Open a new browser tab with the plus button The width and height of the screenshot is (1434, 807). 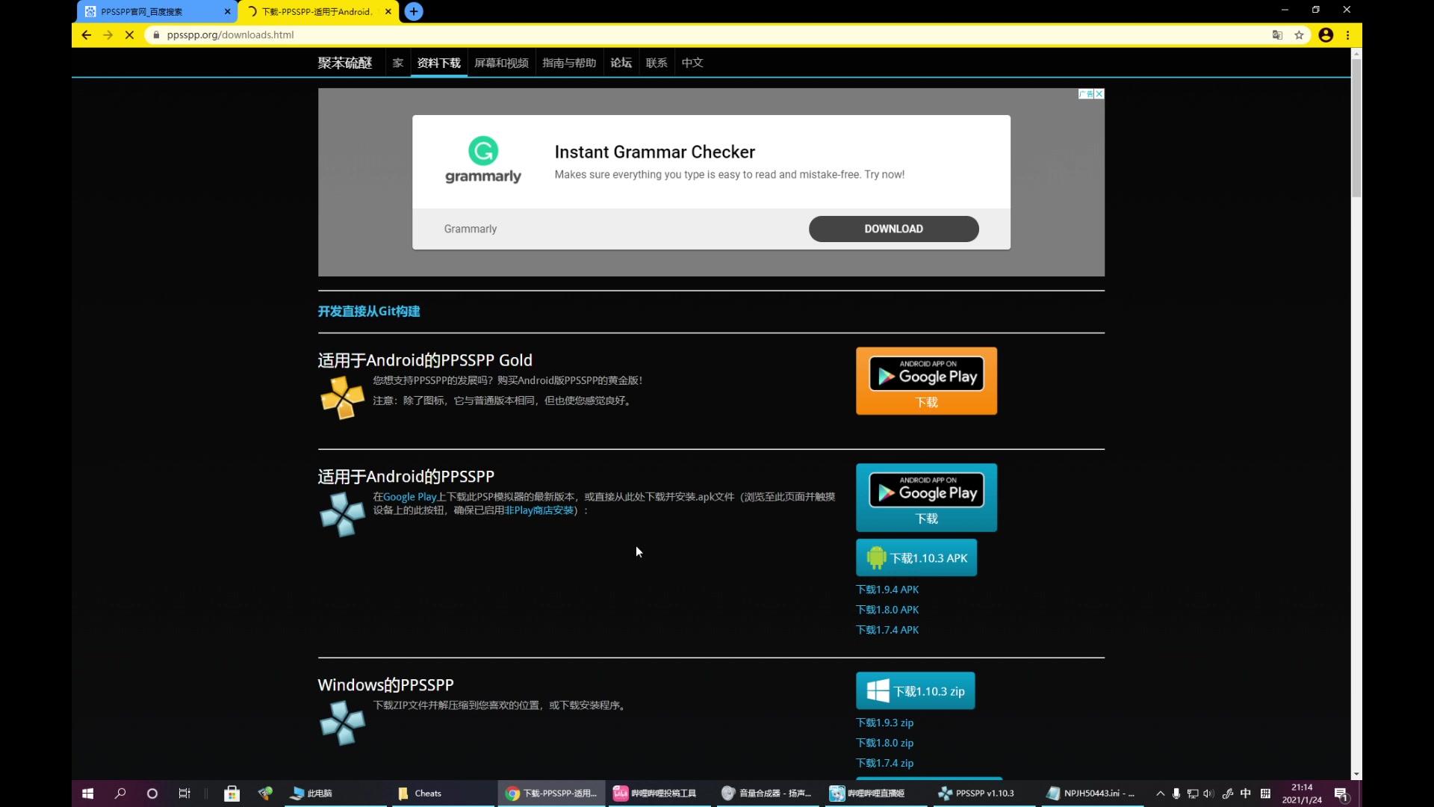point(414,11)
